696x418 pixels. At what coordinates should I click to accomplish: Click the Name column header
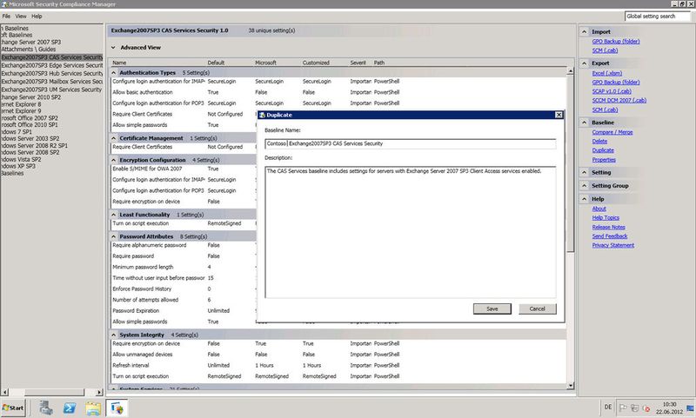pos(119,63)
